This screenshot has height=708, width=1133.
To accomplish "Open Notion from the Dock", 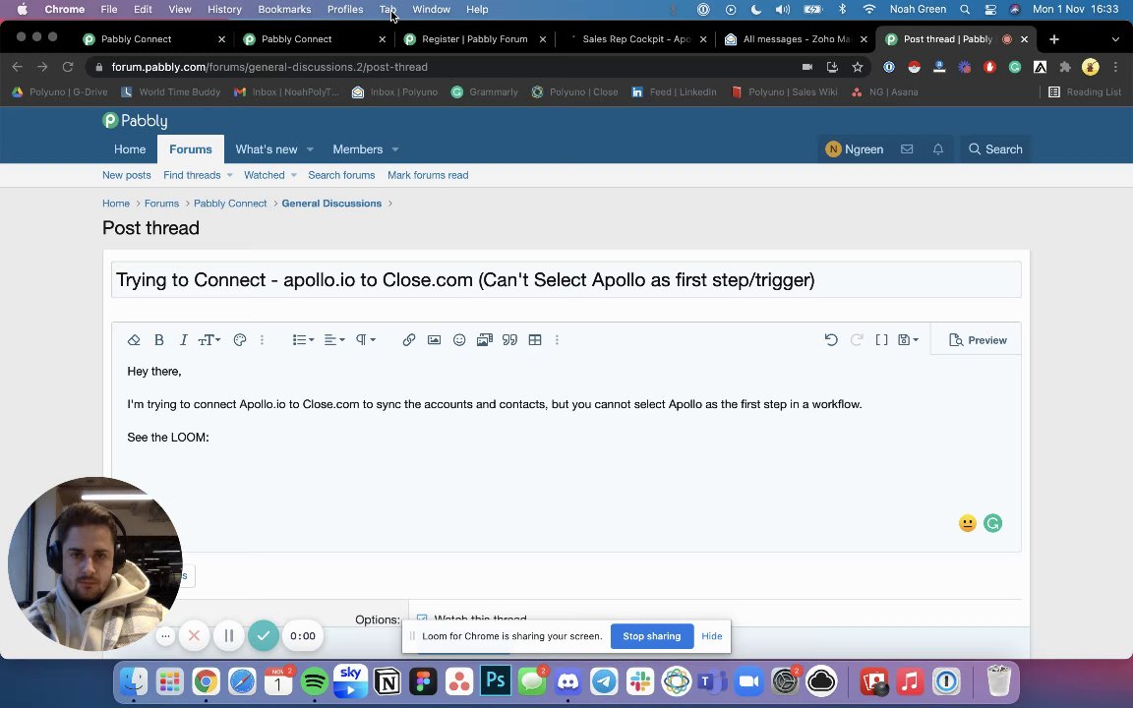I will (x=387, y=681).
